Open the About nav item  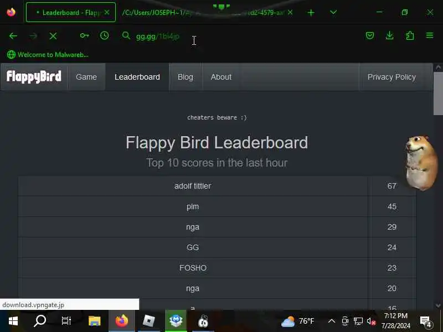pos(221,77)
